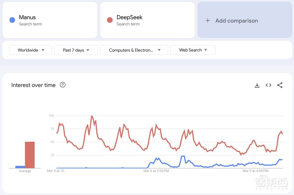The image size is (294, 195).
Task: Click the red DeepSeek search term marker dot
Action: pos(110,20)
